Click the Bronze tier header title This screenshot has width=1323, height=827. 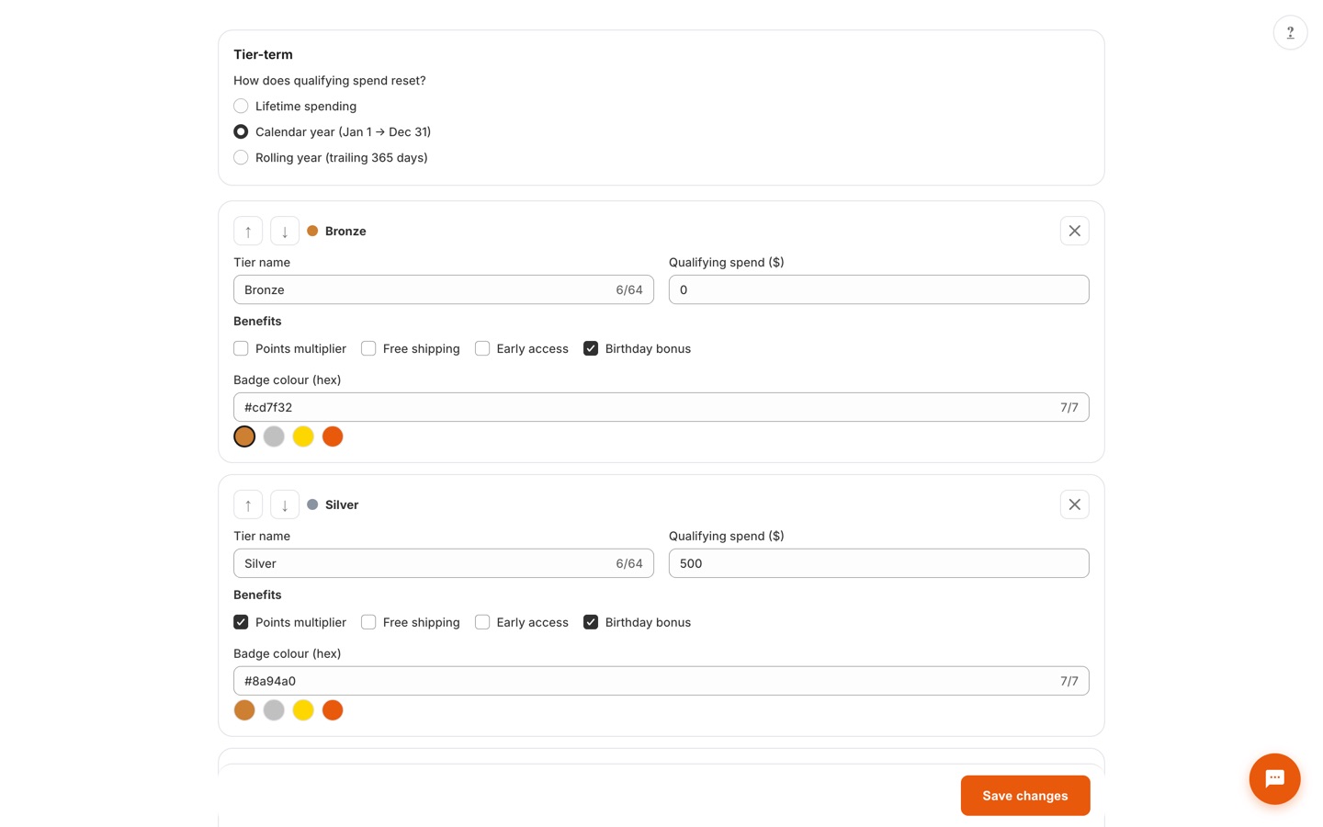tap(345, 231)
